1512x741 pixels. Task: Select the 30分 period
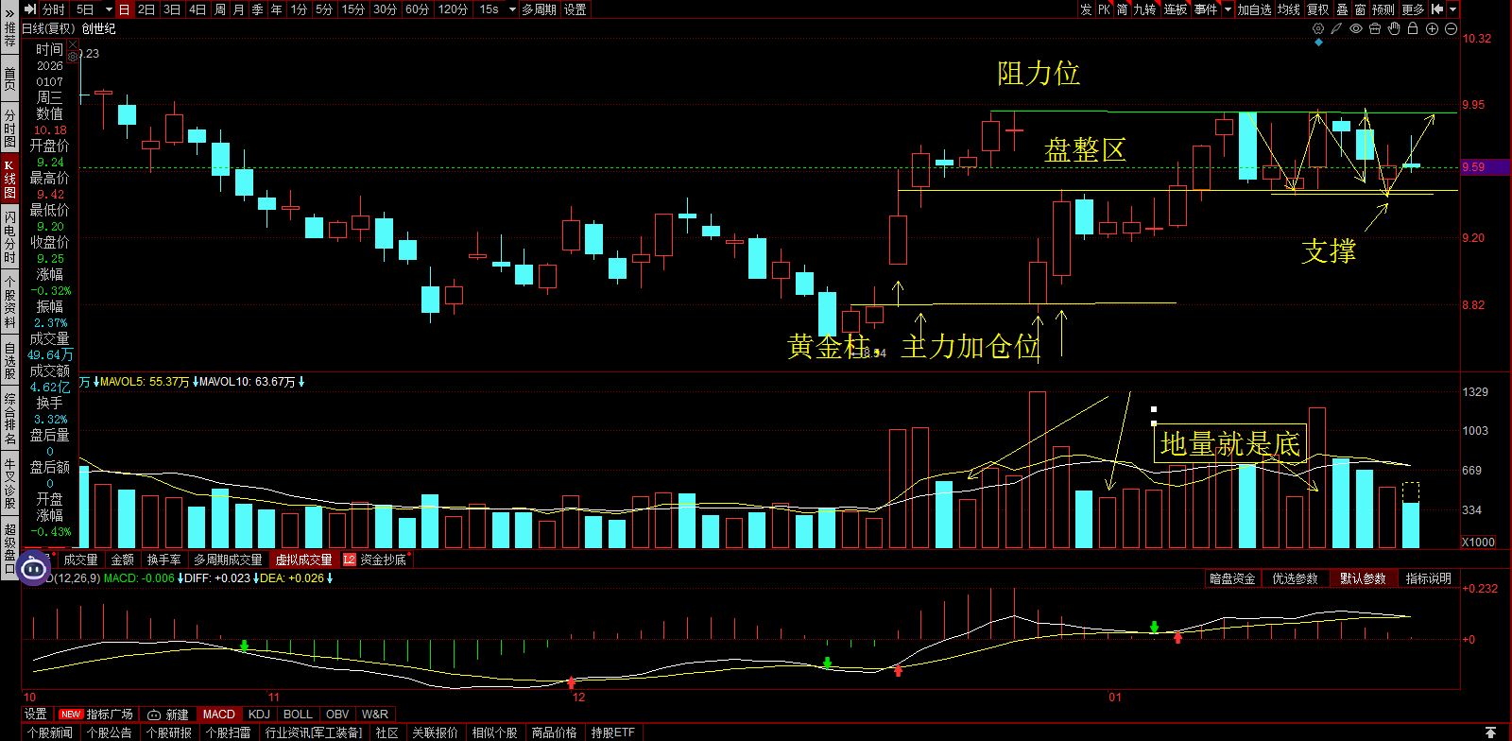point(385,9)
